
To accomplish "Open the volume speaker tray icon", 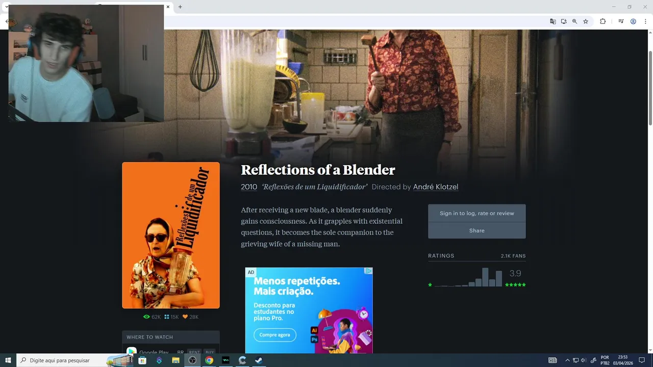I will [584, 360].
